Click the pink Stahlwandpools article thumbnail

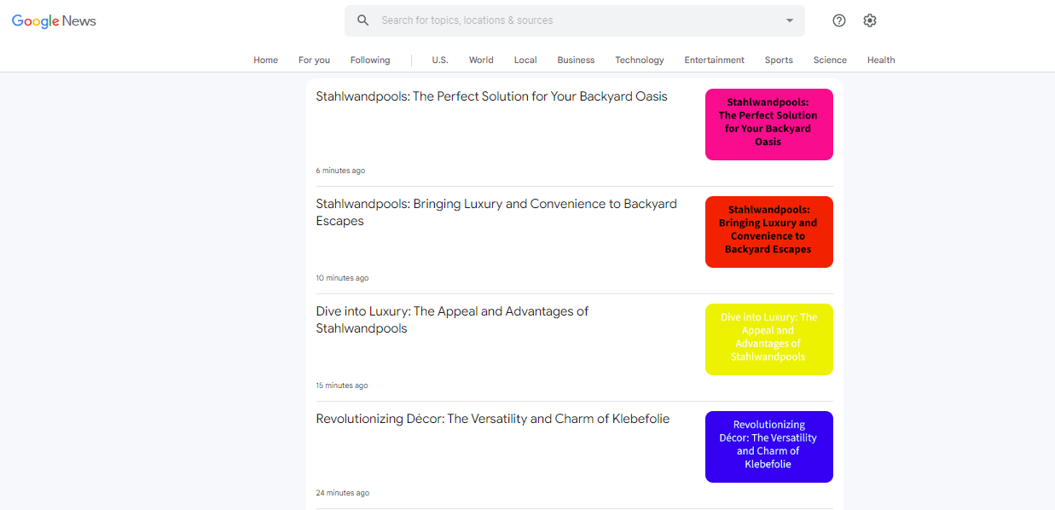[x=768, y=125]
